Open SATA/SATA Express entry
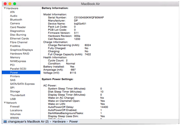The width and height of the screenshot is (181, 126). pos(22,84)
